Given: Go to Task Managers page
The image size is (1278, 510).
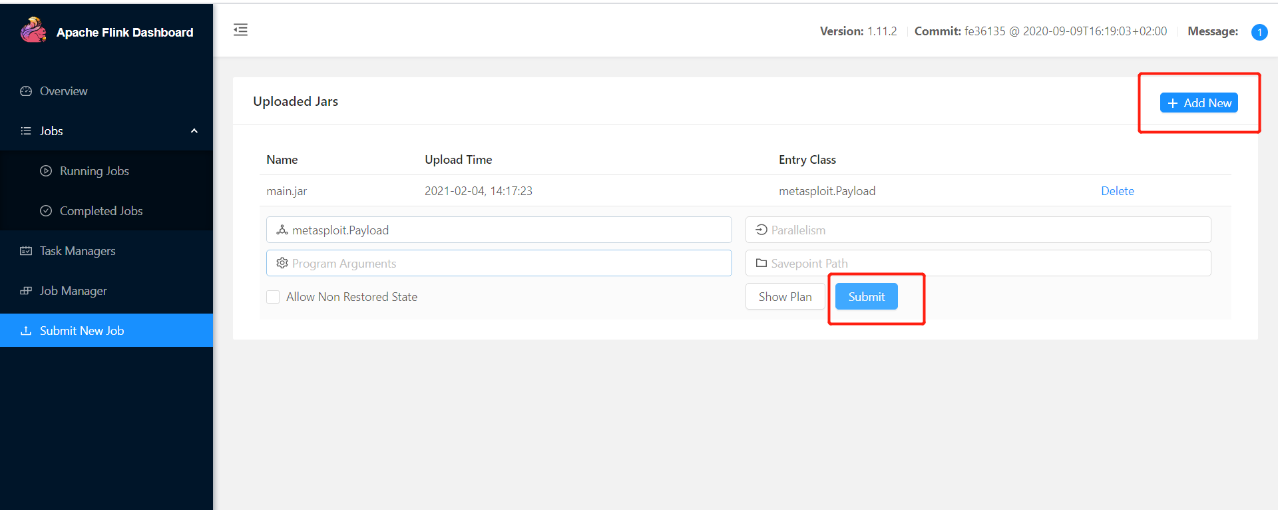Looking at the screenshot, I should point(106,251).
